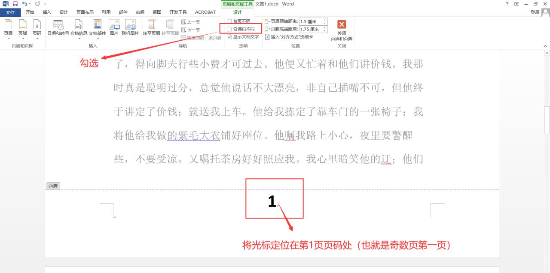The height and width of the screenshot is (273, 550).
Task: Redo with the repeat arrow icon
Action: click(x=37, y=3)
